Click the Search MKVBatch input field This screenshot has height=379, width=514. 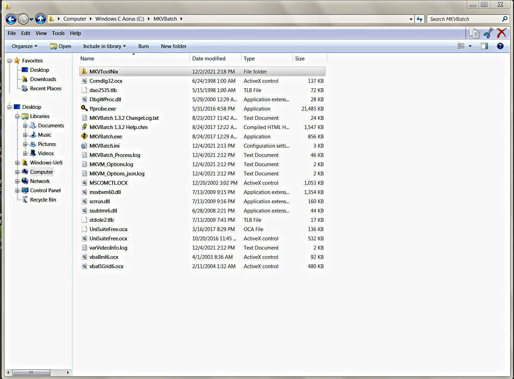464,19
